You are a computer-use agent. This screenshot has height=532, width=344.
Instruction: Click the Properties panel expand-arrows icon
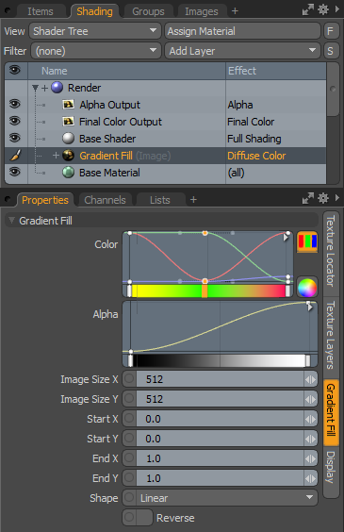pyautogui.click(x=308, y=198)
